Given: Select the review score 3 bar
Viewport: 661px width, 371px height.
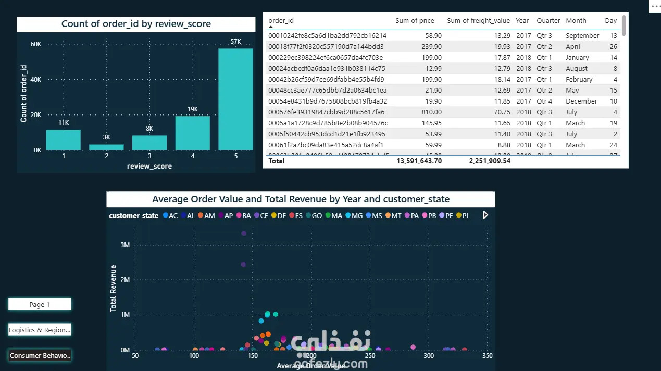Looking at the screenshot, I should [149, 143].
